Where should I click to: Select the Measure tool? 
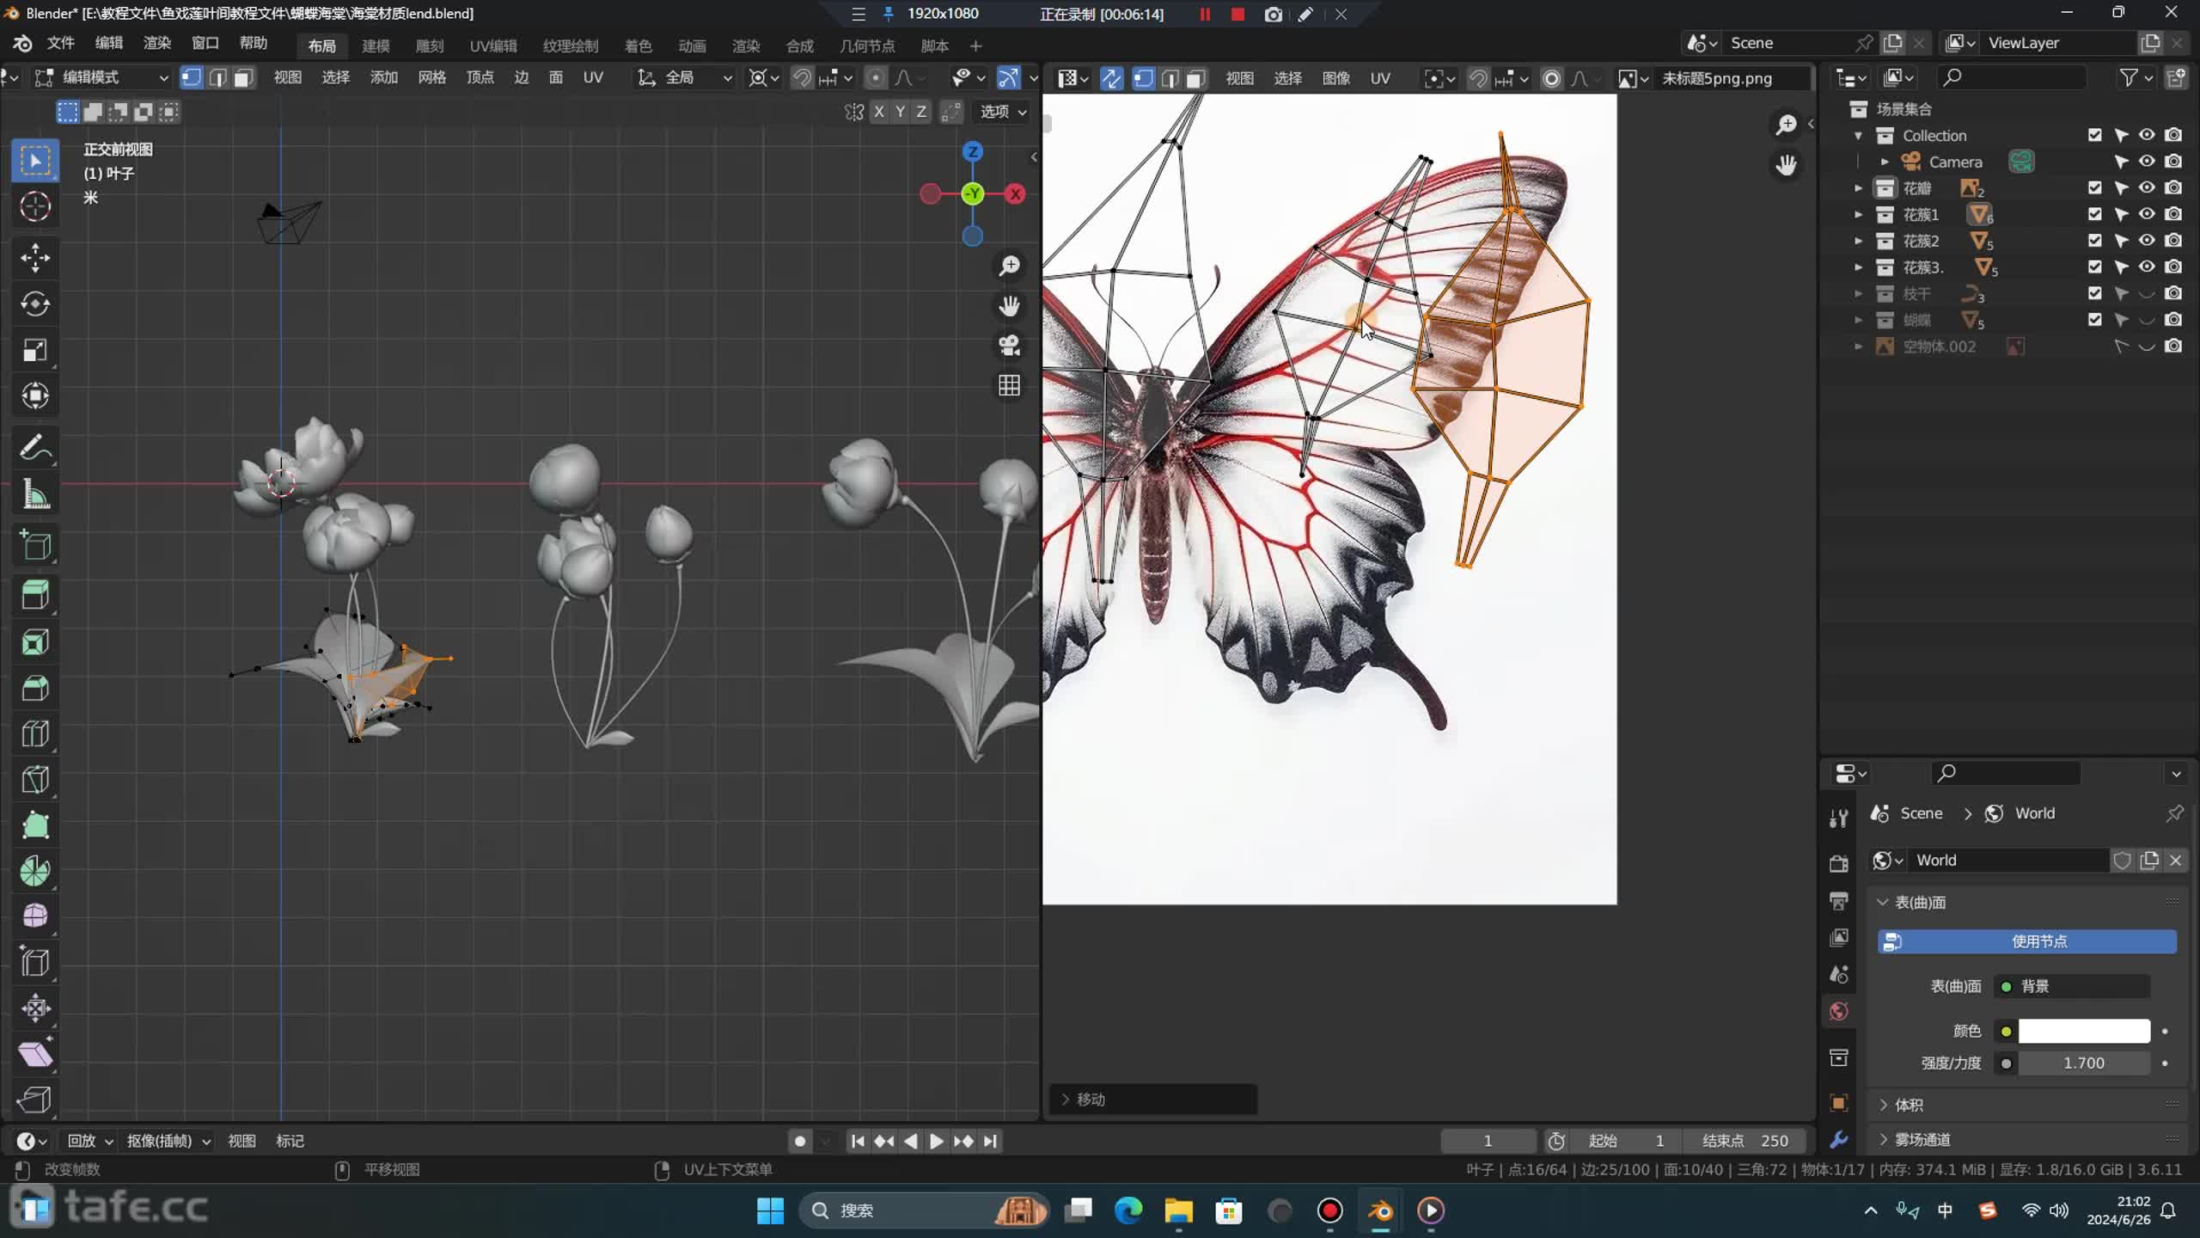click(x=35, y=494)
